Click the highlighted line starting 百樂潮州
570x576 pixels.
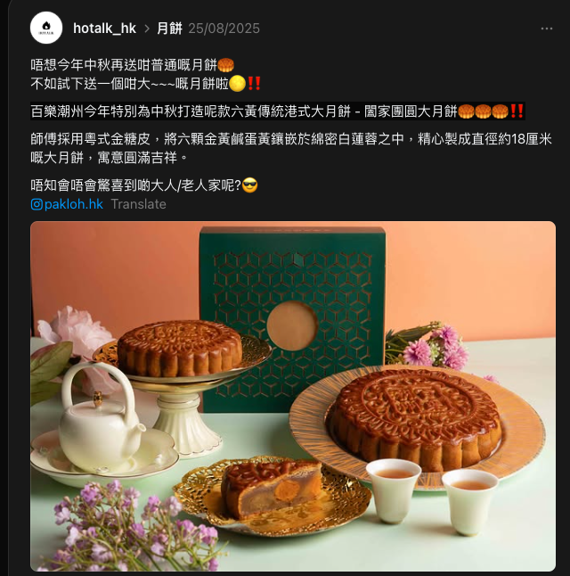coord(278,111)
